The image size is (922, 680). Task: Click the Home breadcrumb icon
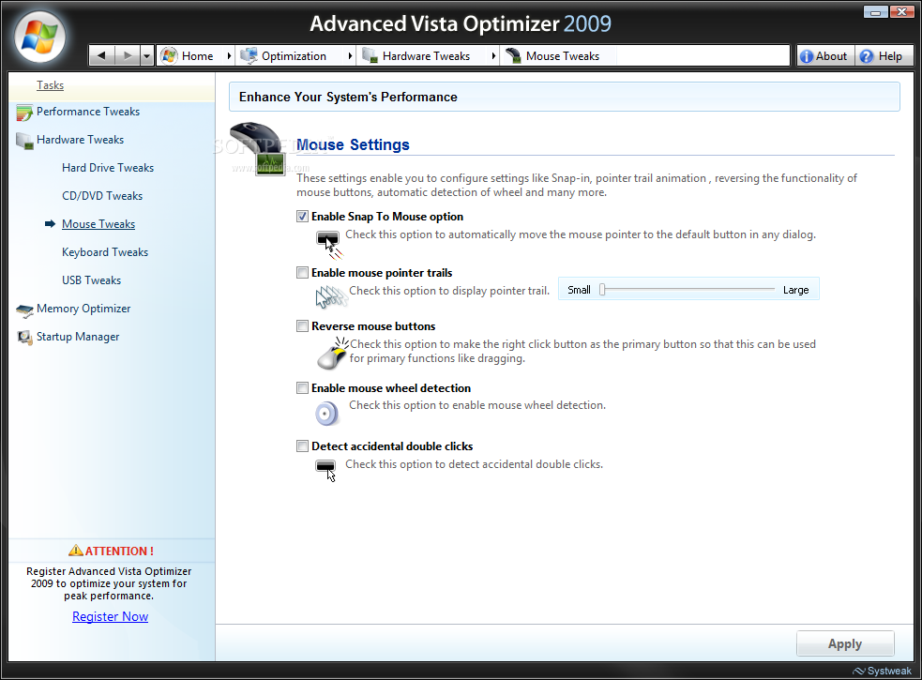tap(169, 56)
